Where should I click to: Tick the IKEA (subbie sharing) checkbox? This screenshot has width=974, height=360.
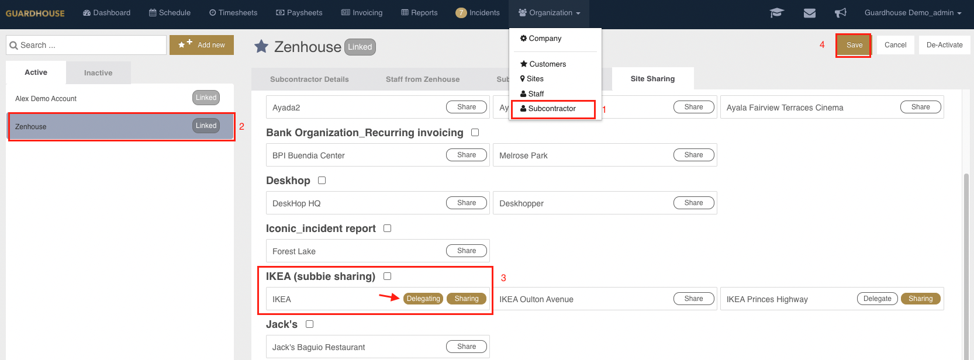point(387,276)
